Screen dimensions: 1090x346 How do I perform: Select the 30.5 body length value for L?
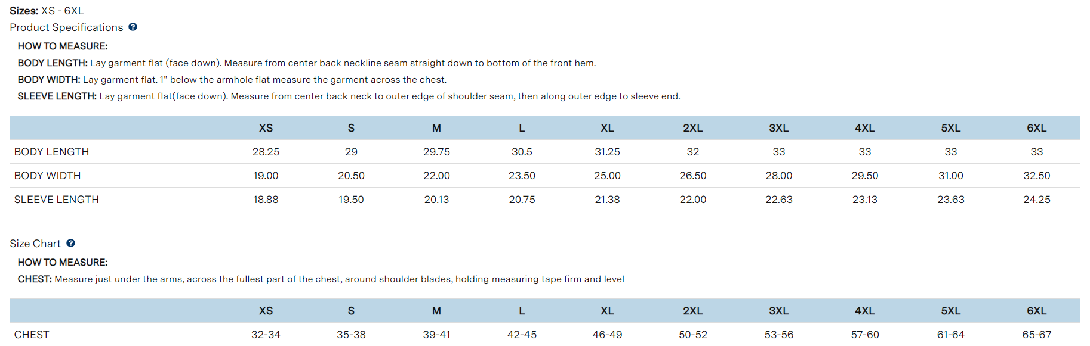click(522, 152)
